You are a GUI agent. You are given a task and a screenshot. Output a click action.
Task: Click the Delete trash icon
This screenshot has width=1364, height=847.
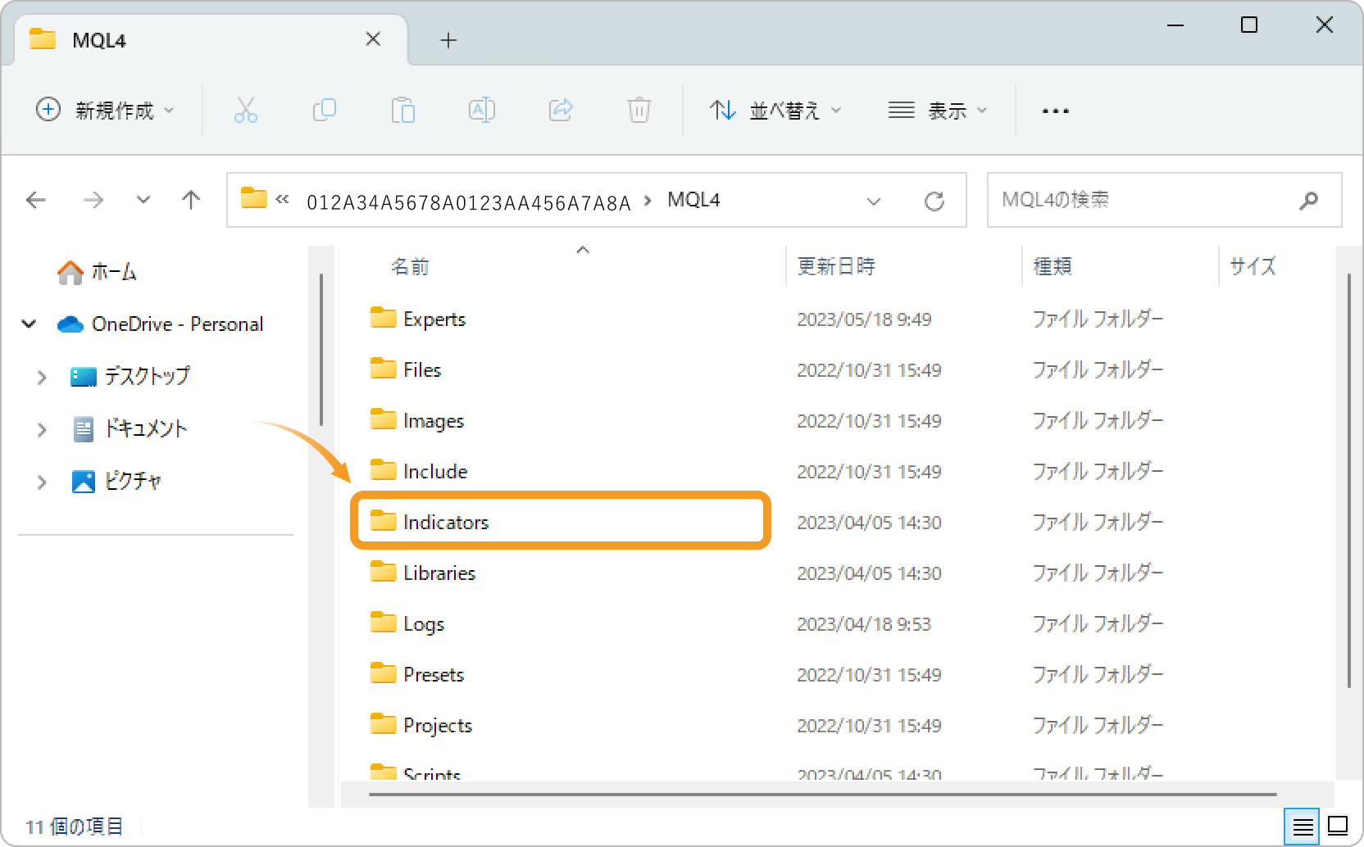pyautogui.click(x=639, y=110)
